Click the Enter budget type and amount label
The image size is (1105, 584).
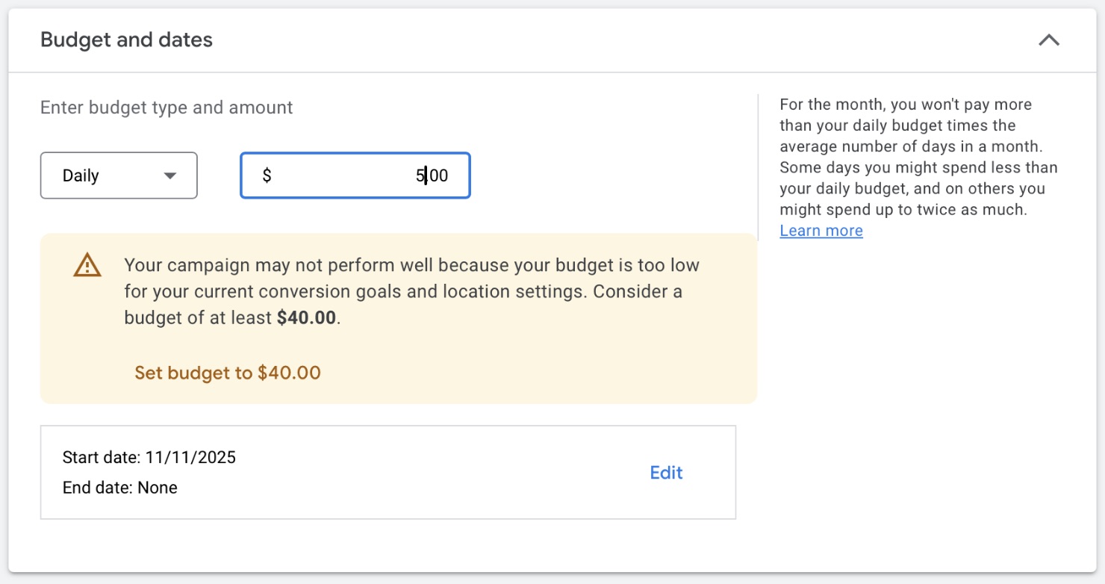166,108
